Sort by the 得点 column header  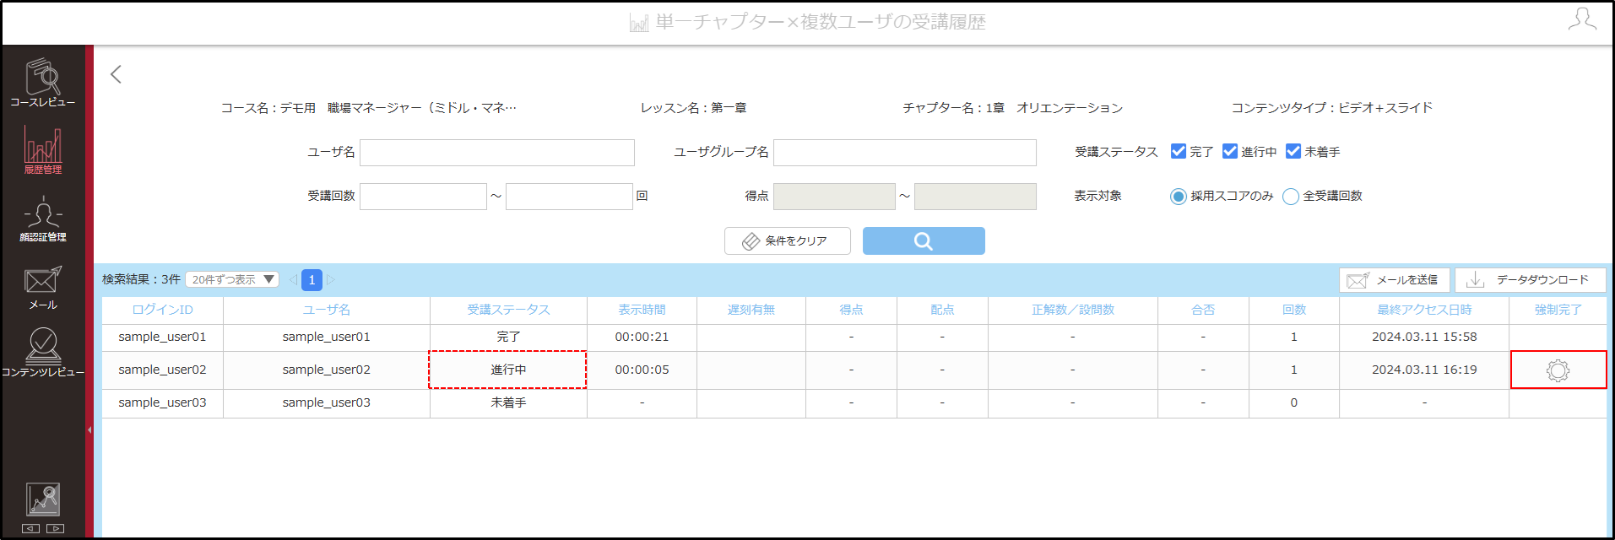(x=851, y=310)
